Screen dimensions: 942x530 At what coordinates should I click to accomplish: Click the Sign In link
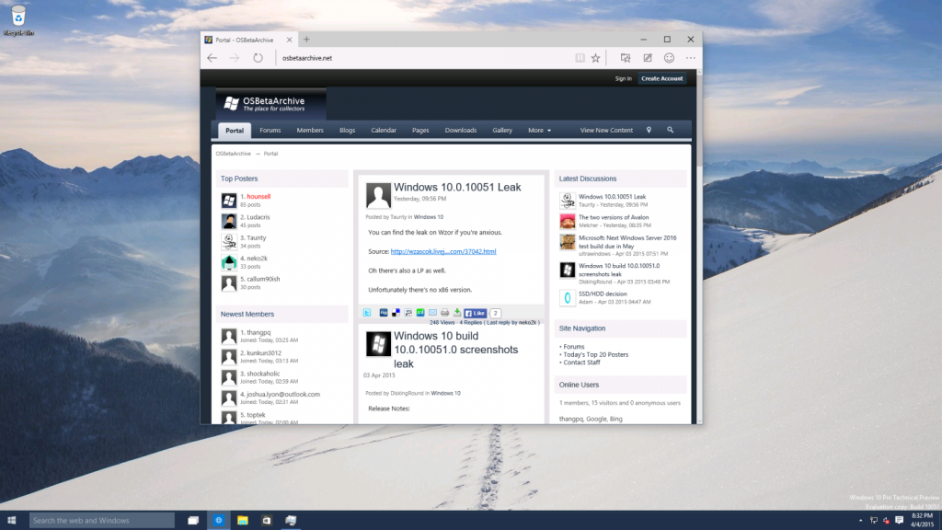[623, 79]
